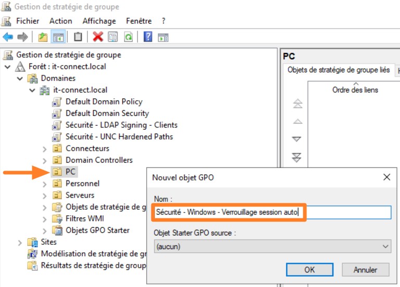
Task: Click the green refresh icon in toolbar
Action: coord(128,37)
